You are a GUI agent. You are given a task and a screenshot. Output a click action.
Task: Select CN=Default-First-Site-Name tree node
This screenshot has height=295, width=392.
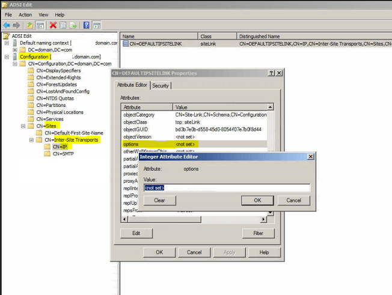(74, 133)
